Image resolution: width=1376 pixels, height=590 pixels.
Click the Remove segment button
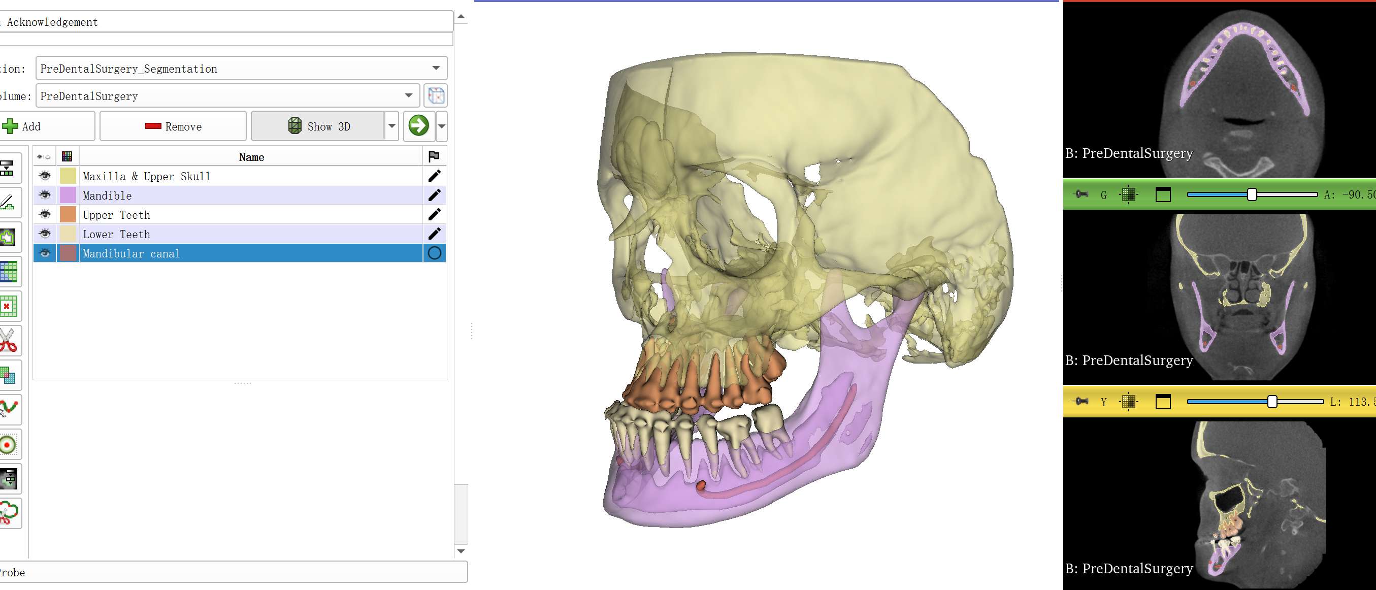(173, 126)
